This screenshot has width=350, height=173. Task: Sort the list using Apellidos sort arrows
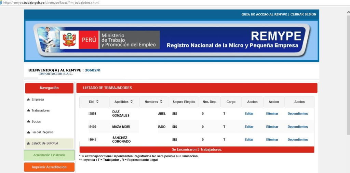click(132, 102)
